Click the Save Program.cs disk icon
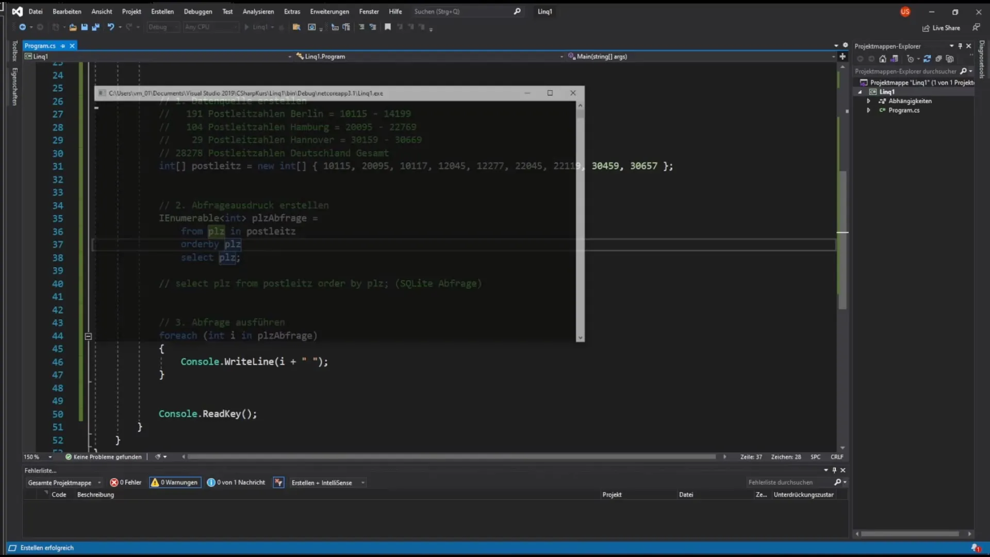 tap(84, 27)
